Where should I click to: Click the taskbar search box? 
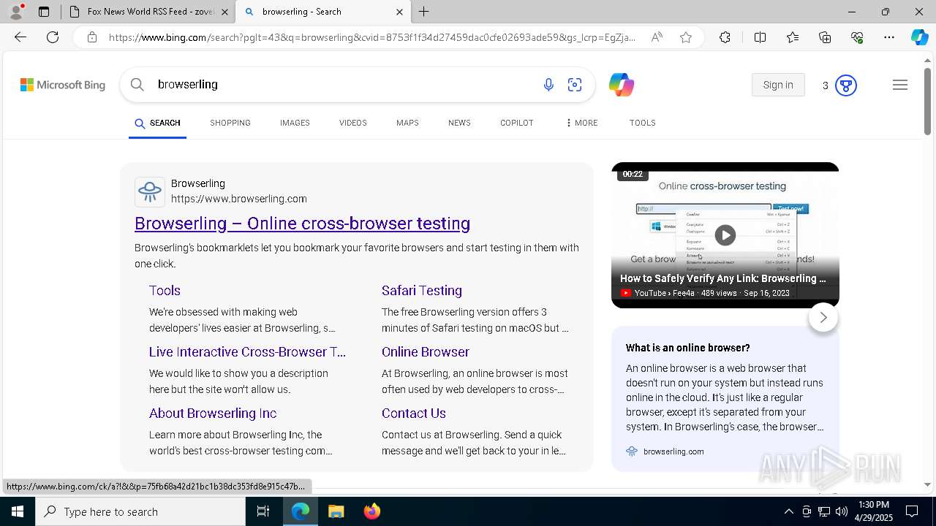click(x=140, y=511)
